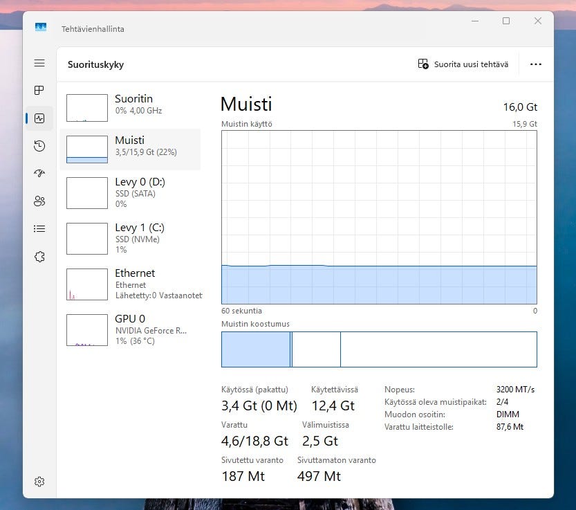Click the in-use segment of 'Muistin koostumus' bar

click(x=255, y=349)
